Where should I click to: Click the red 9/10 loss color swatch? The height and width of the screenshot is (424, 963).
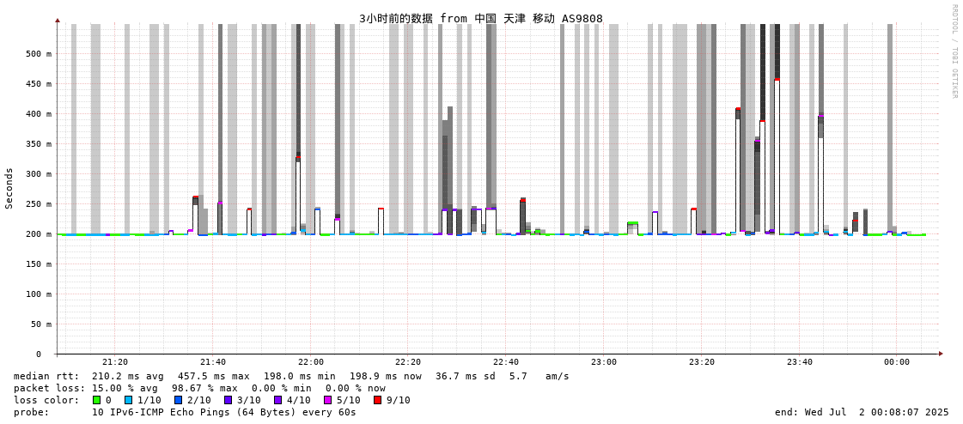(x=378, y=400)
